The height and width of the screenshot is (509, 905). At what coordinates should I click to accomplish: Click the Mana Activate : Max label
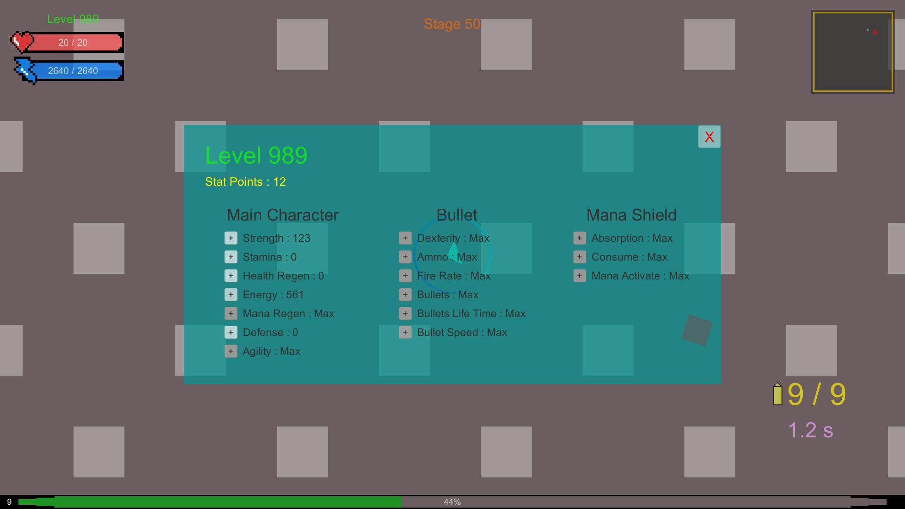pos(640,276)
